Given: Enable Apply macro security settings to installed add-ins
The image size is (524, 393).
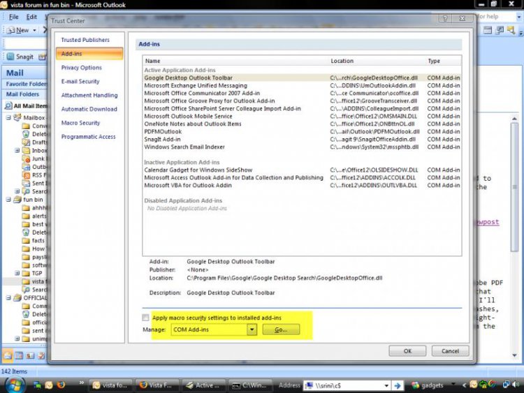Looking at the screenshot, I should click(145, 318).
